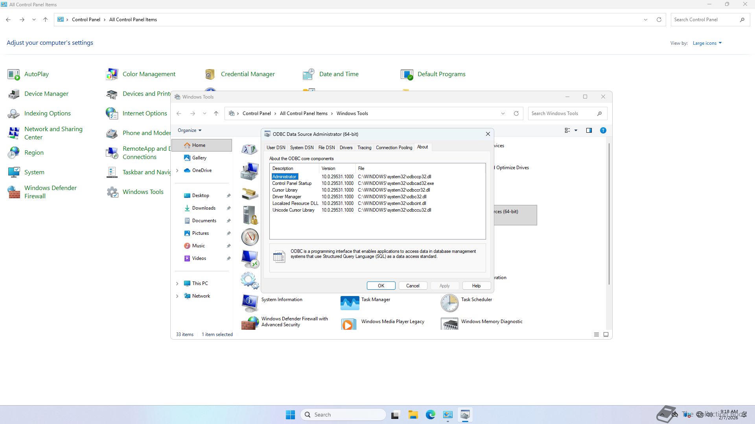Switch to details view toggle

click(596, 334)
